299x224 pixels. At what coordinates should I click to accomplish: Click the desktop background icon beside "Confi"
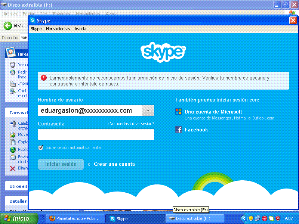(13, 91)
